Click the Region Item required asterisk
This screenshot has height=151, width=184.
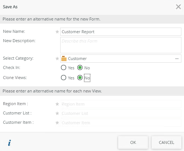coord(57,104)
